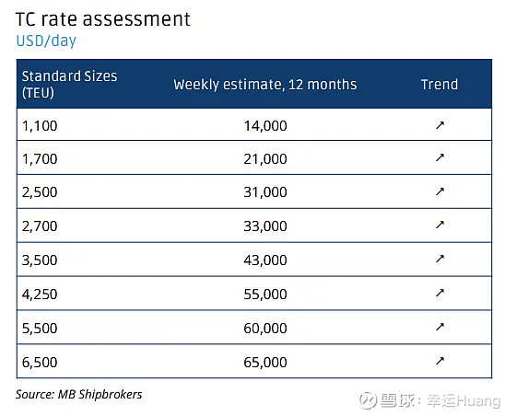This screenshot has height=416, width=516.
Task: Click the Source: MB Shipbrokers text
Action: [78, 394]
